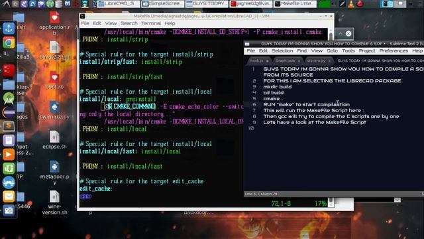Open the file manager folder in dock

9,84
